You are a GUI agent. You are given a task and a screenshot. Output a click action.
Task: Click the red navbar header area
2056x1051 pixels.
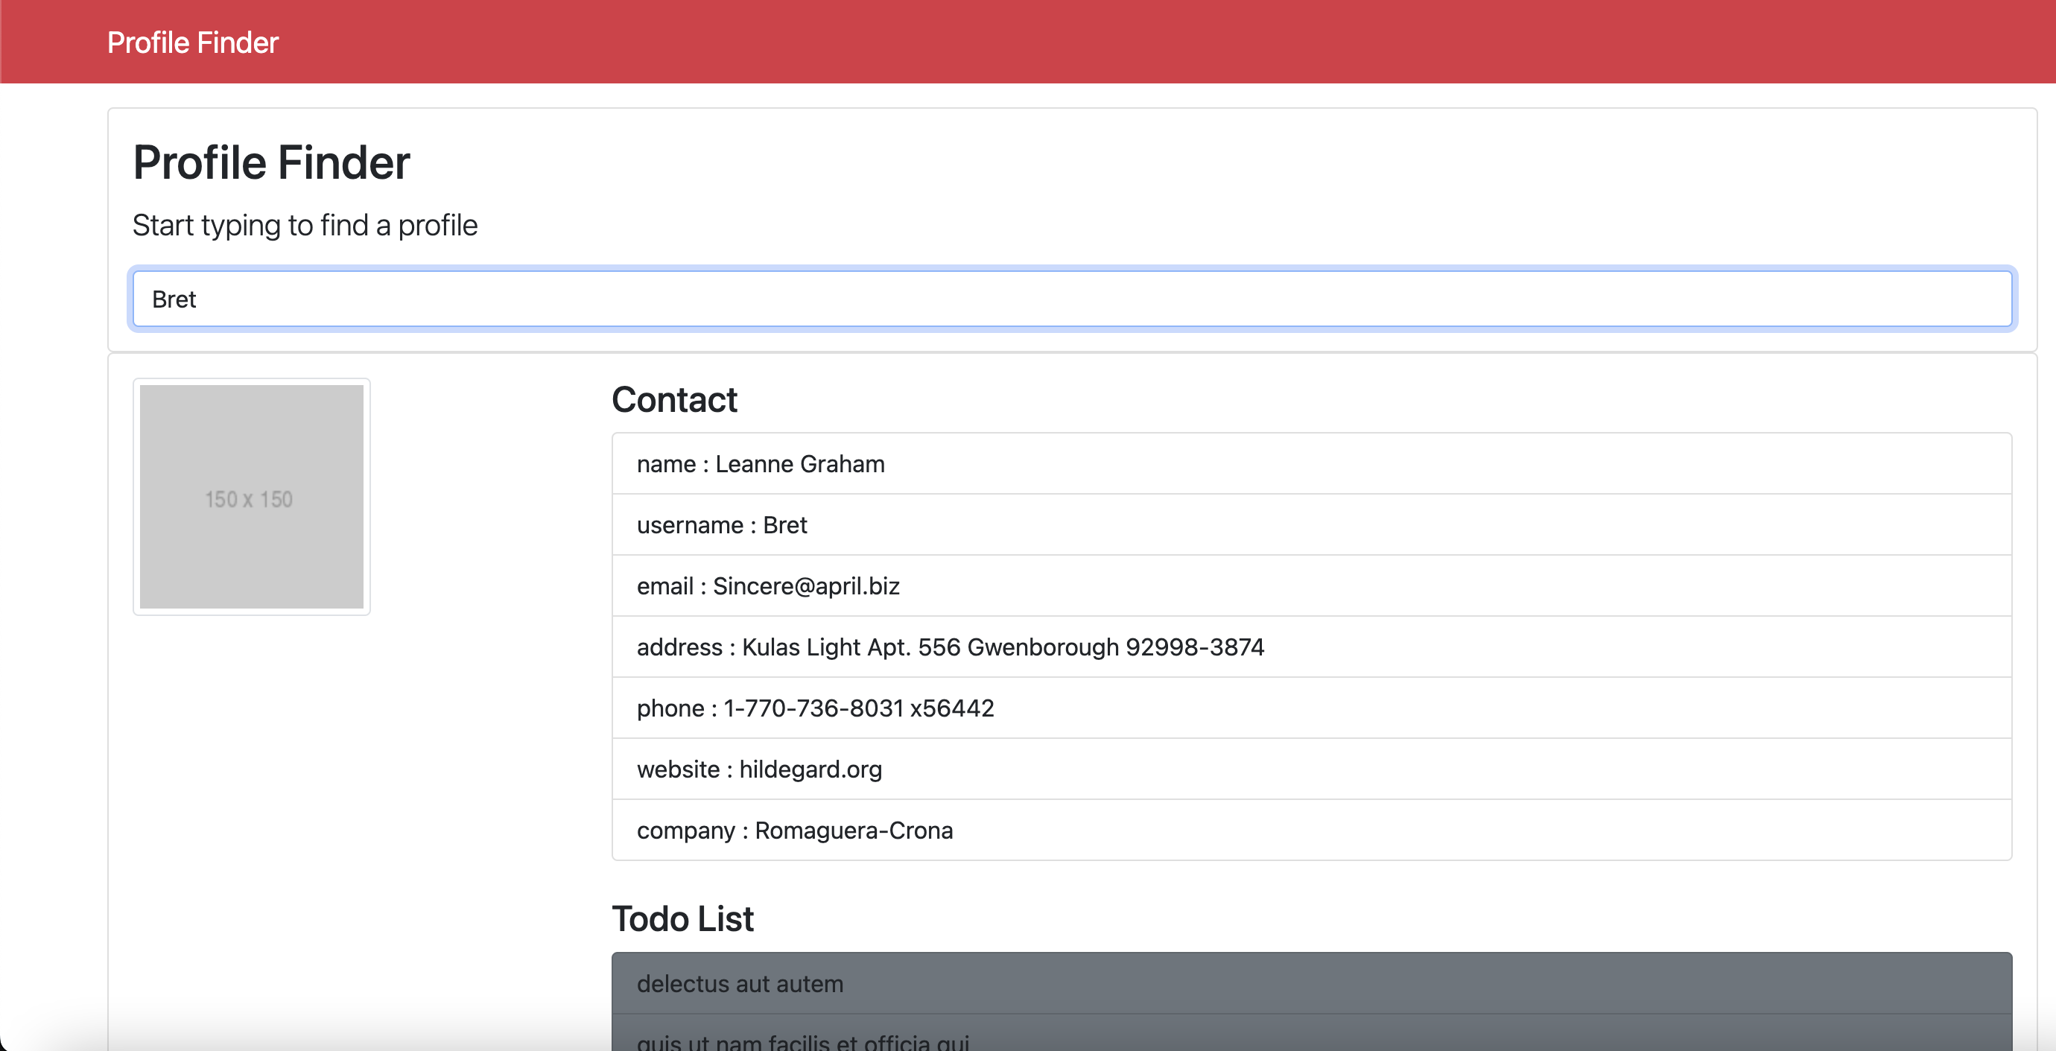pyautogui.click(x=1028, y=42)
